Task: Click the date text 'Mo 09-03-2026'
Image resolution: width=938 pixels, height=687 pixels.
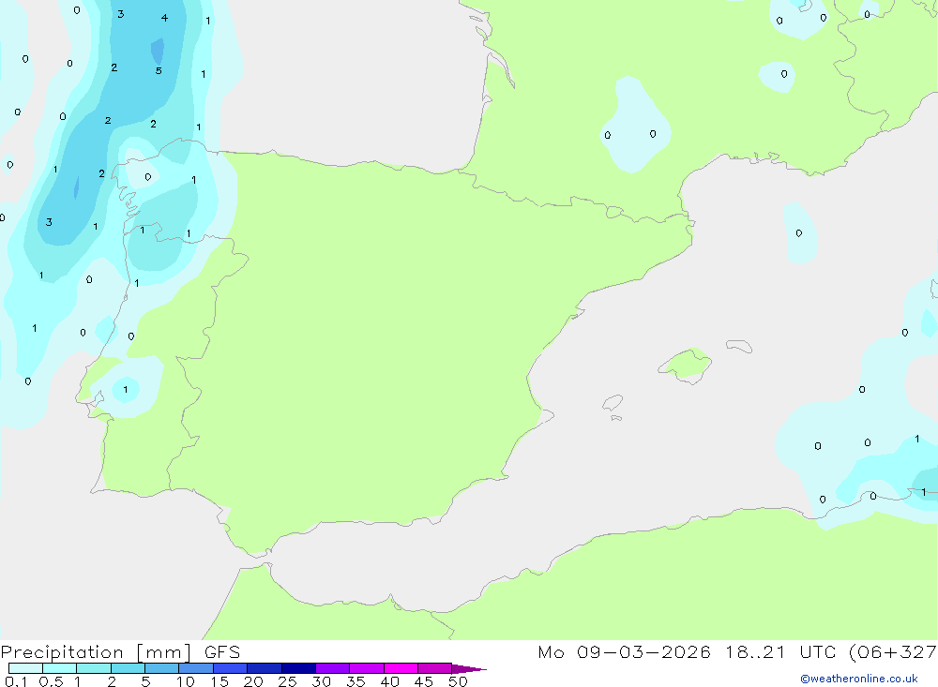Action: coord(624,651)
